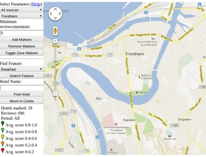Click the transit icon at the map's top-right corner
The image size is (206, 157).
(x=200, y=4)
